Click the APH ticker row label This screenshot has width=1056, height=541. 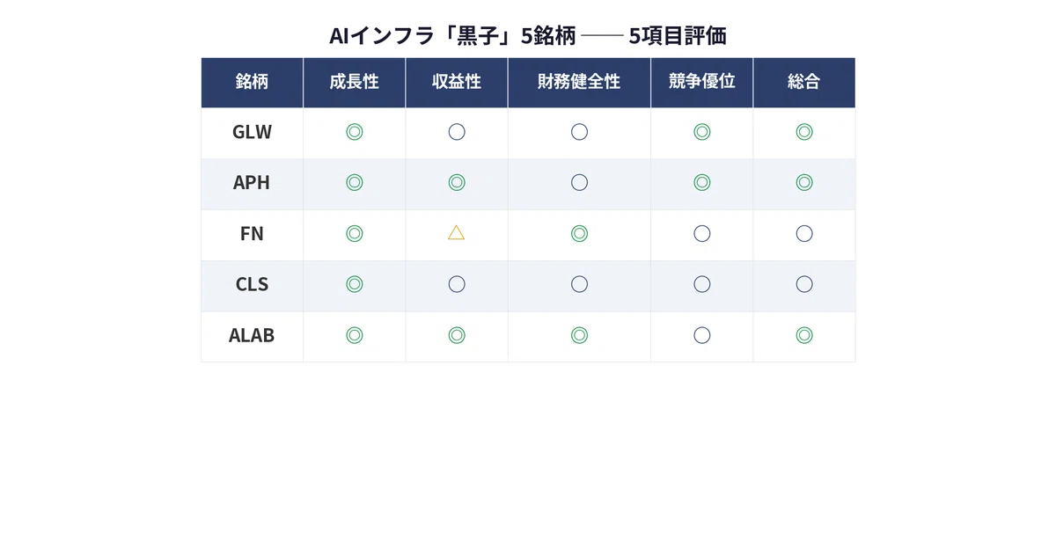(252, 183)
